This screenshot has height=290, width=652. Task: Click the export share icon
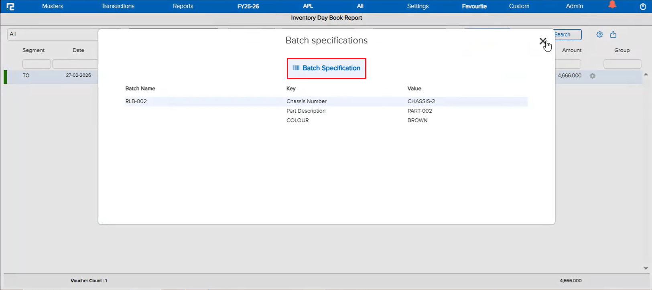point(613,34)
